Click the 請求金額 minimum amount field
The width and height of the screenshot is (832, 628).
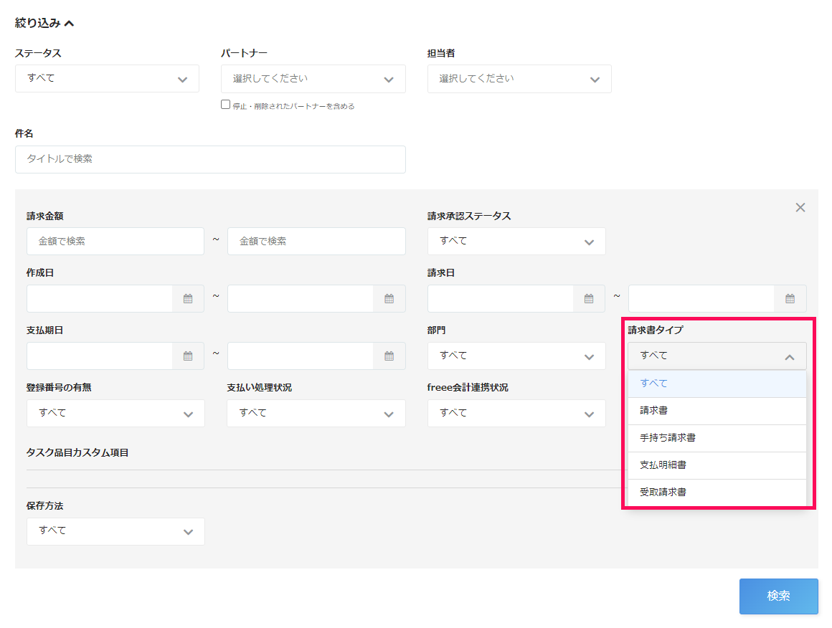(115, 242)
